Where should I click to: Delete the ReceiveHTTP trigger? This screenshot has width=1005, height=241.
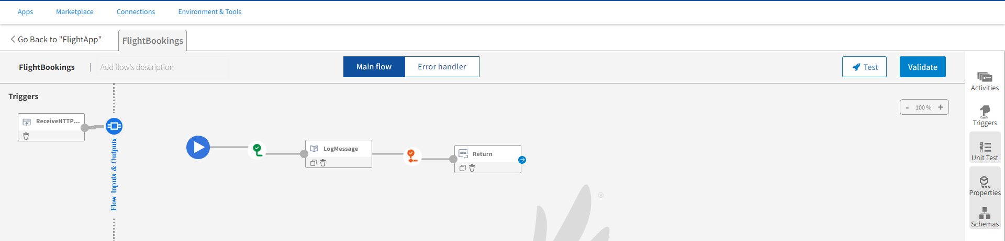[x=26, y=136]
